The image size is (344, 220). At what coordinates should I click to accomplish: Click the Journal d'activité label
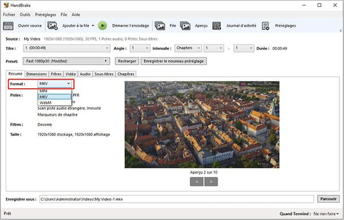241,26
